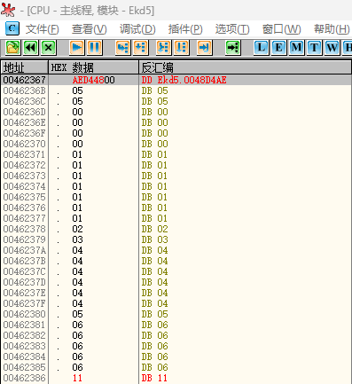Select address row 00462370
The width and height of the screenshot is (352, 384).
[x=176, y=144]
